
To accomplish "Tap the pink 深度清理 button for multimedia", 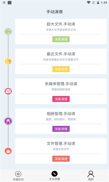I will (61, 99).
